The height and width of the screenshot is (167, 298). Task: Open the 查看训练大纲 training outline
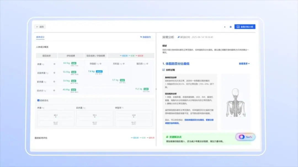click(x=245, y=27)
